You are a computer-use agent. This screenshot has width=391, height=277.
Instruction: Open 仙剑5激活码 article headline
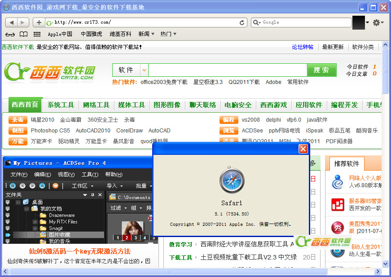(80, 251)
